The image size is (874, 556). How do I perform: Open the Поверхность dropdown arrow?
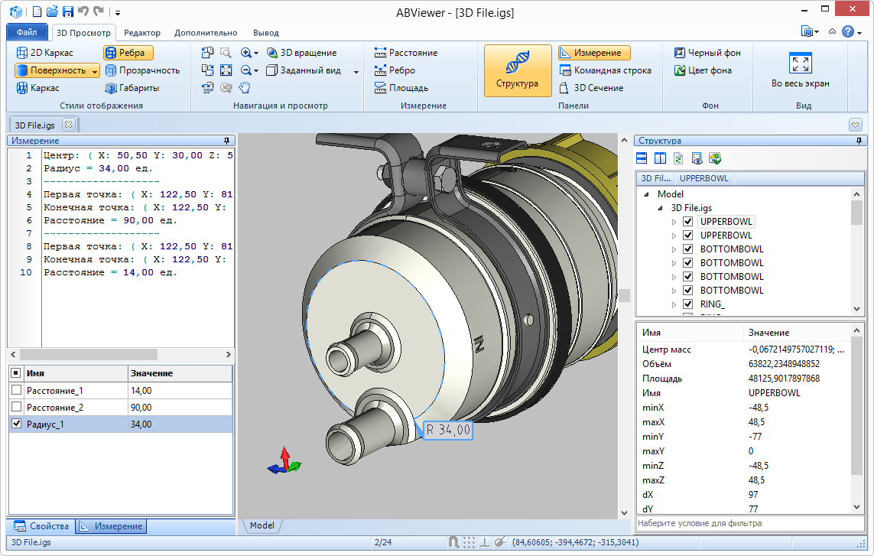tap(95, 71)
